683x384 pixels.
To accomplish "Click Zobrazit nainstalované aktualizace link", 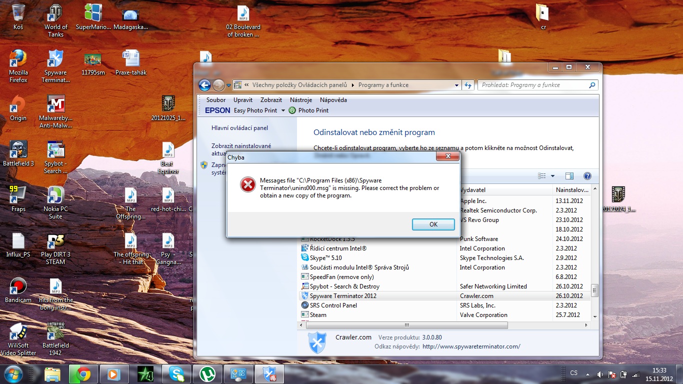I will pyautogui.click(x=241, y=149).
